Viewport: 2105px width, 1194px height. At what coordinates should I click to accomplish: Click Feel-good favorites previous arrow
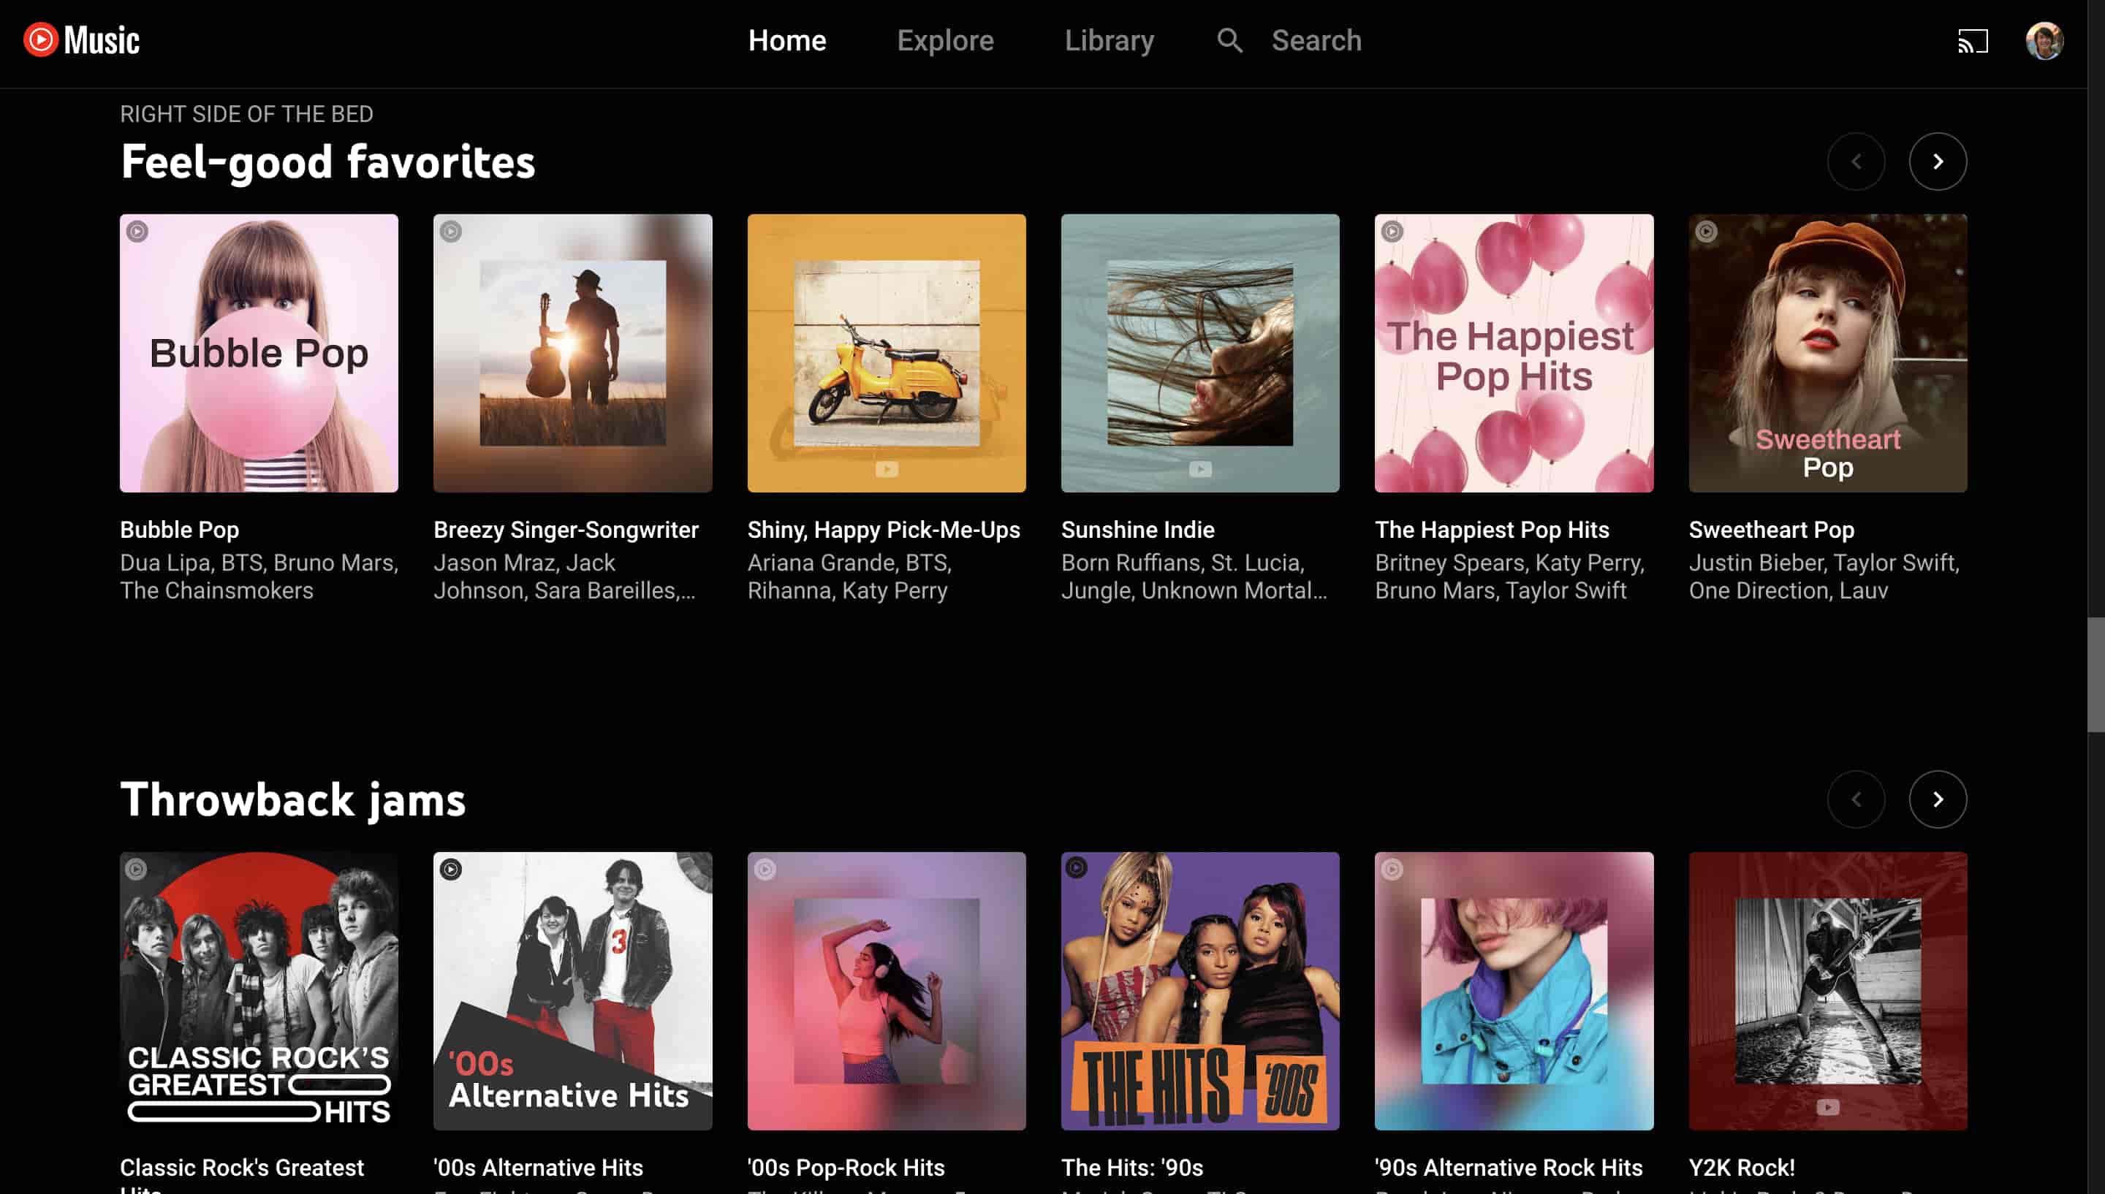coord(1856,161)
